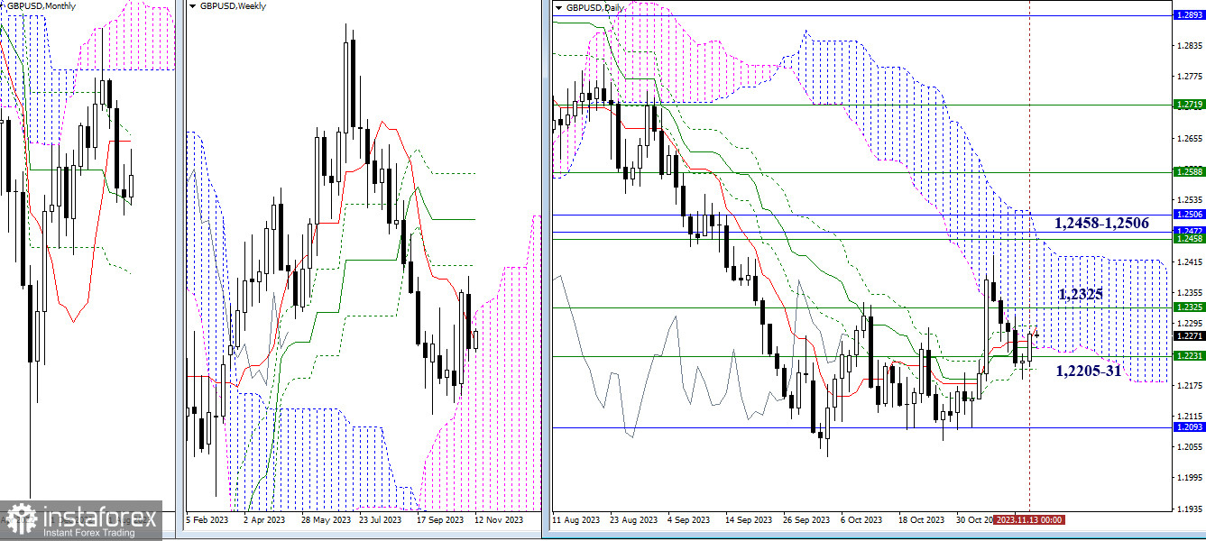The height and width of the screenshot is (541, 1206).
Task: Click the 11 Aug 2023 date on Daily axis
Action: 577,520
